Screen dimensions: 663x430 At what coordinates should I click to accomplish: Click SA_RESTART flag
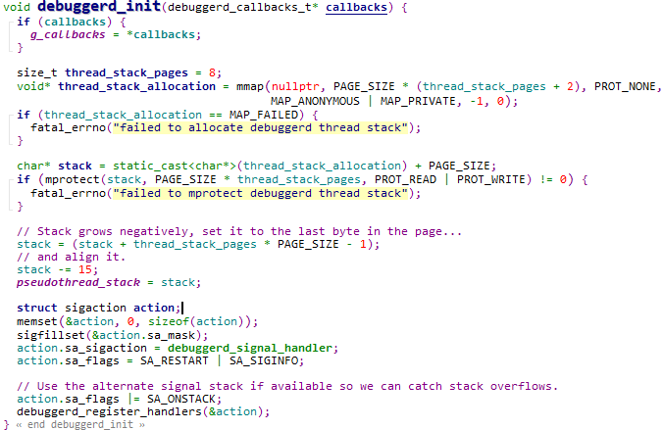point(175,361)
